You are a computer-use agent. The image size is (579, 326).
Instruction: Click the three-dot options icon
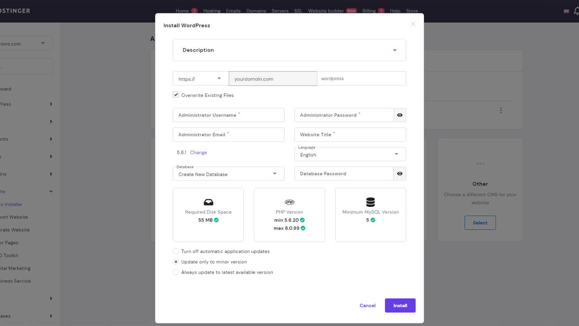point(501,110)
